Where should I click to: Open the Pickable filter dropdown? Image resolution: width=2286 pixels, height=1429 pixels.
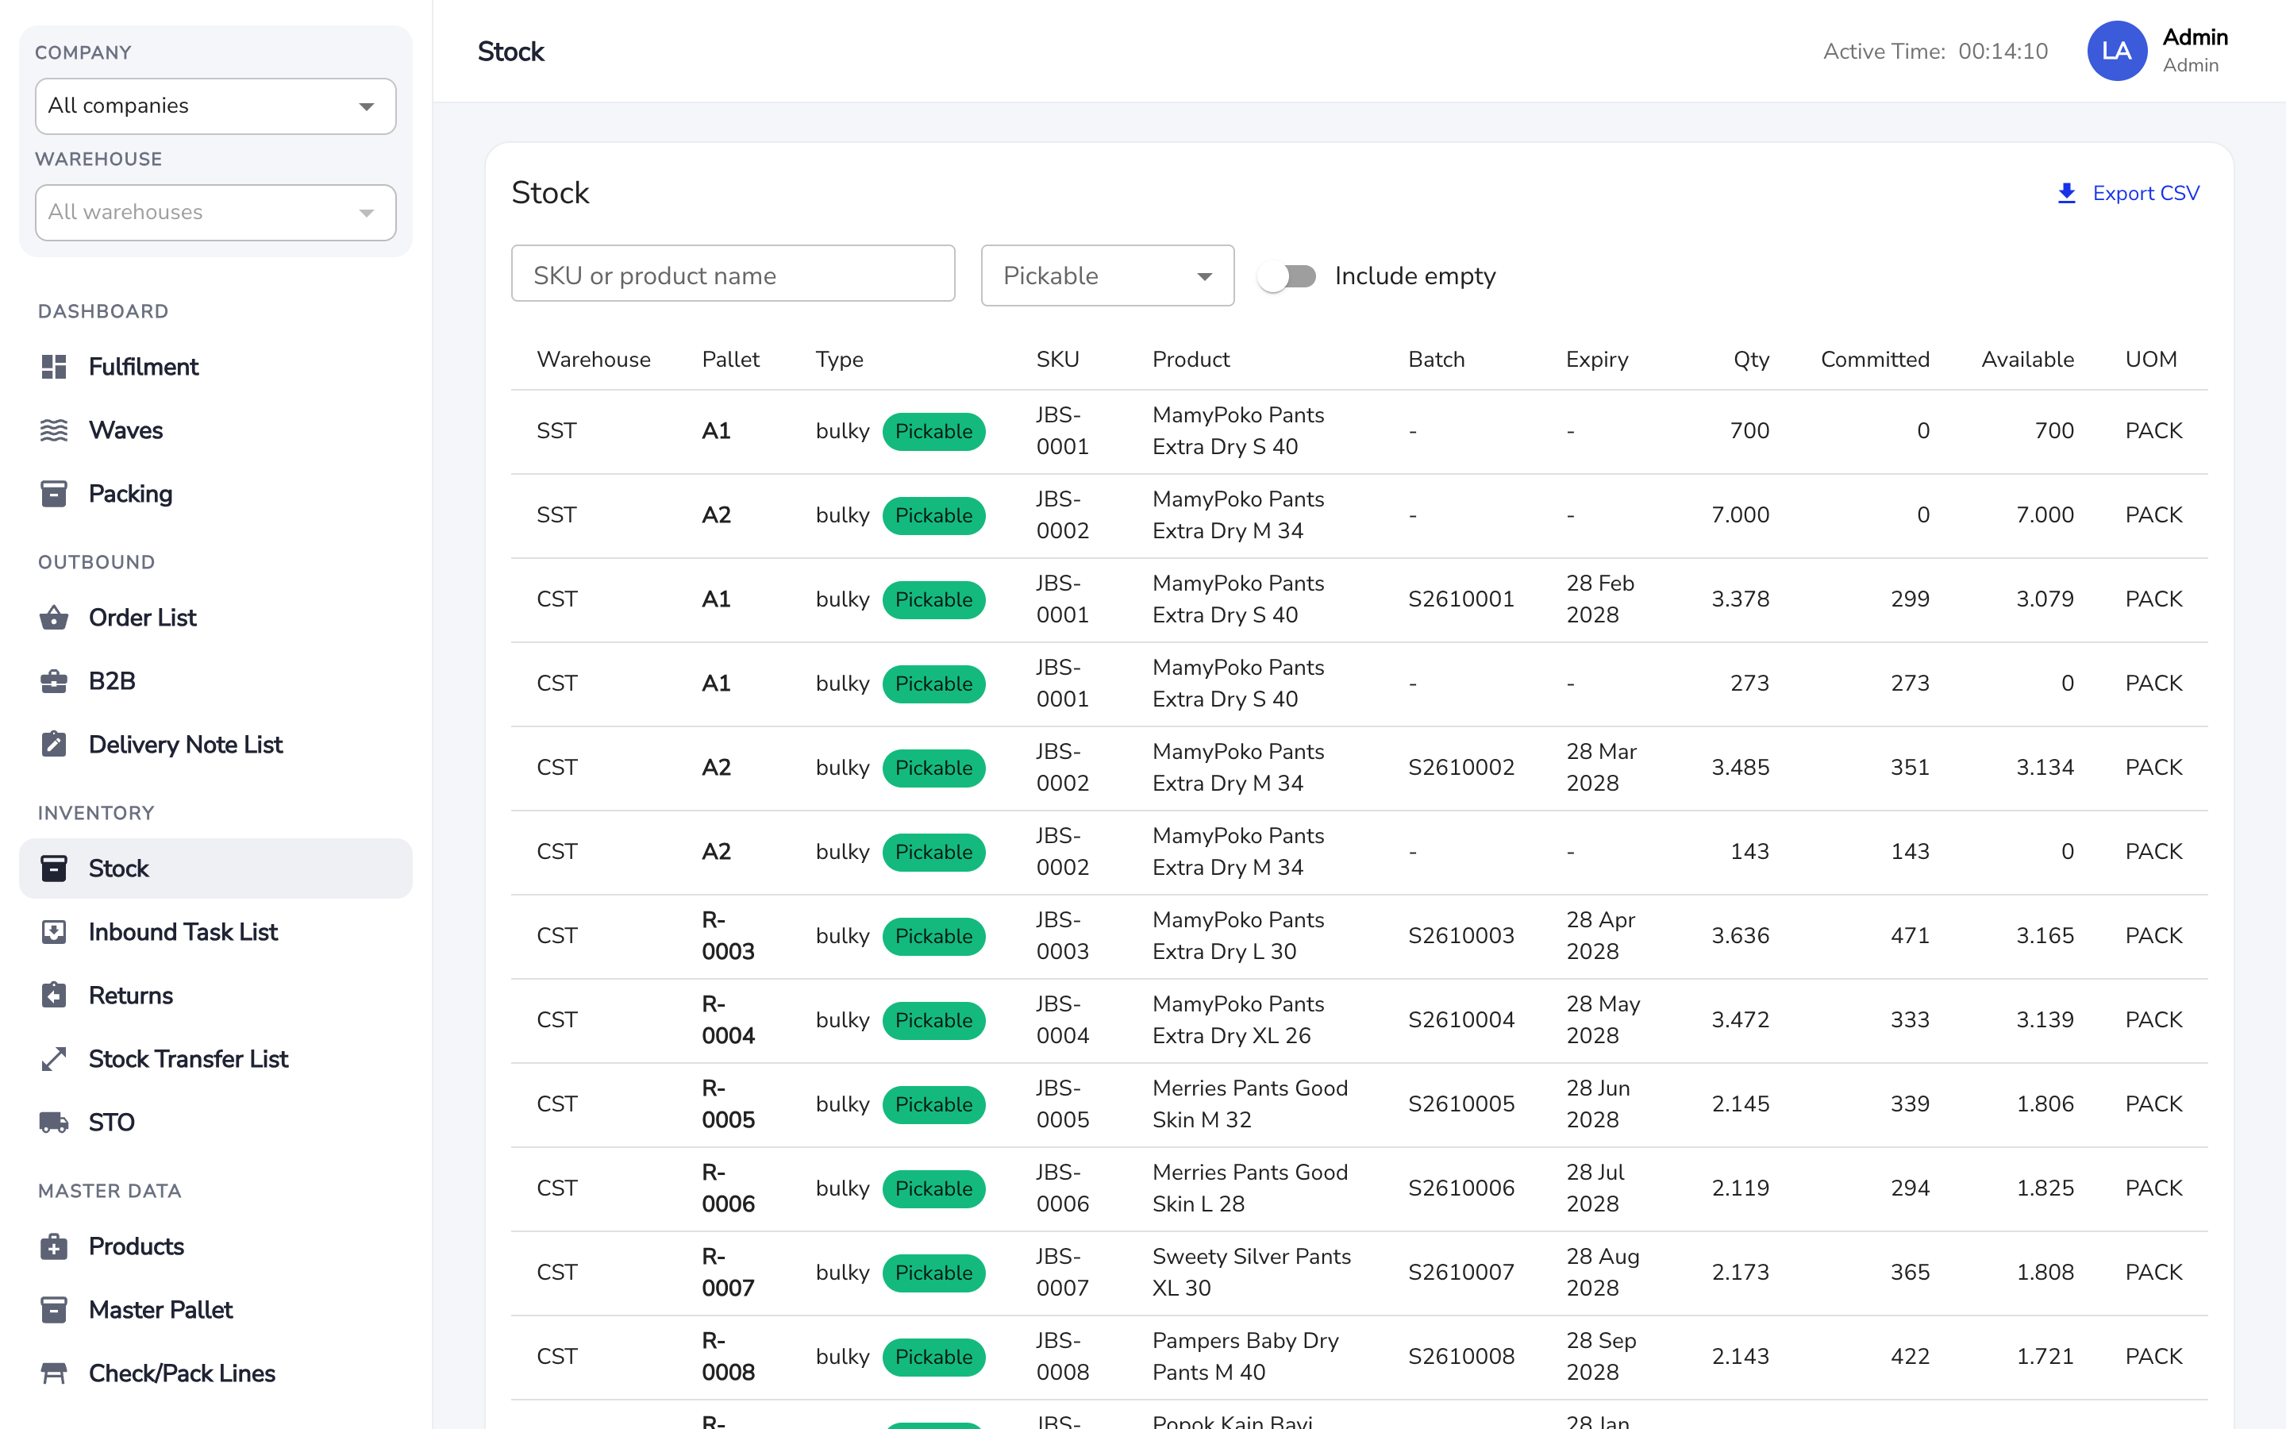pyautogui.click(x=1107, y=276)
